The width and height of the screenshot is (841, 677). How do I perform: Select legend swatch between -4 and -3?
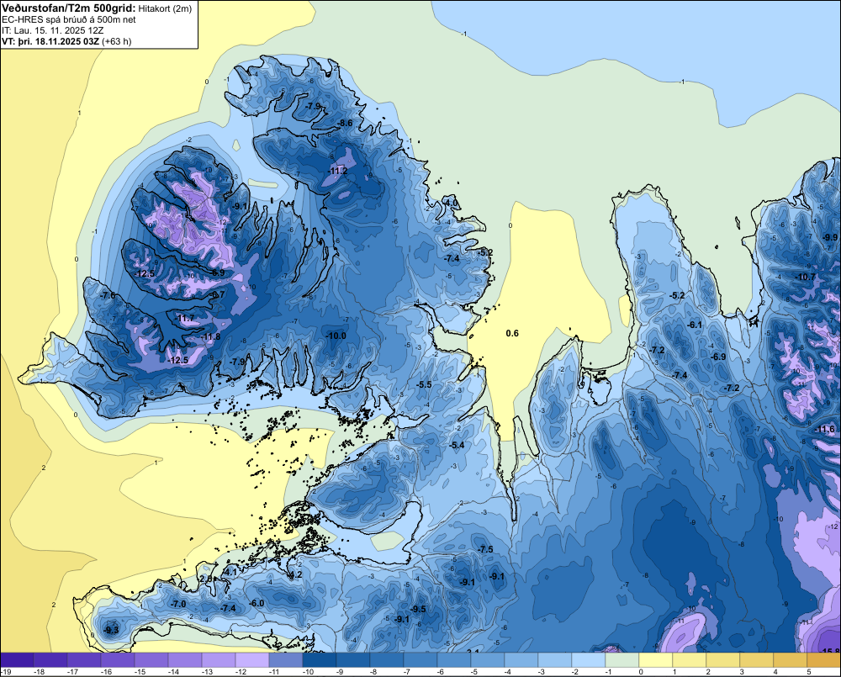pos(521,660)
